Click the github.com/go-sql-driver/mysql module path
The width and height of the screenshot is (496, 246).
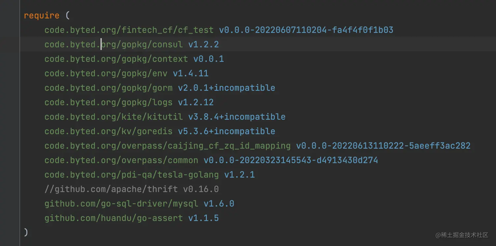click(121, 204)
